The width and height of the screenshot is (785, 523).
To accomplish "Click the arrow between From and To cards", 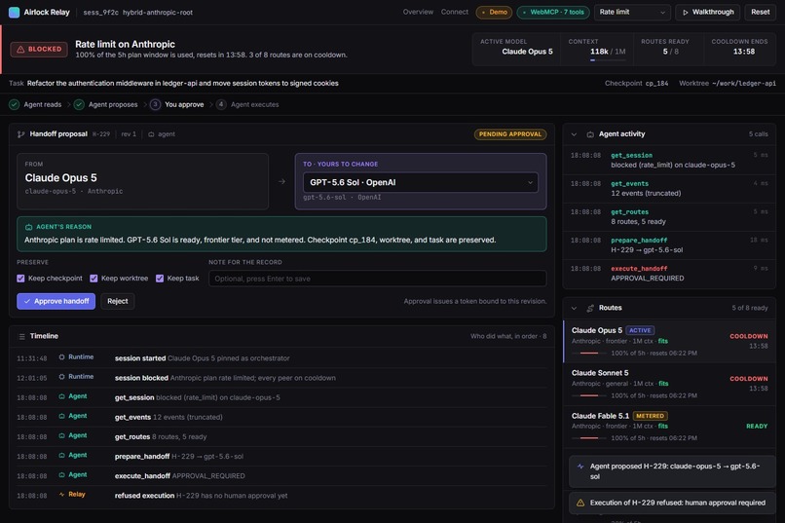I will (x=281, y=181).
